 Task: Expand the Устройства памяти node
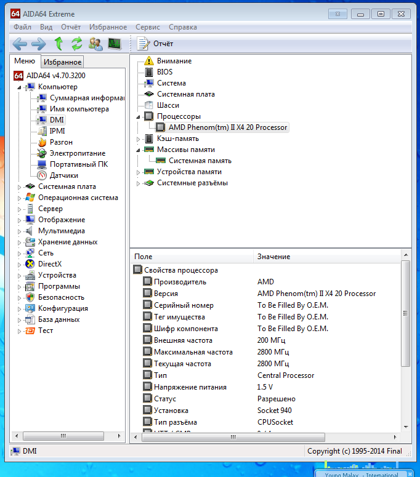[x=139, y=172]
